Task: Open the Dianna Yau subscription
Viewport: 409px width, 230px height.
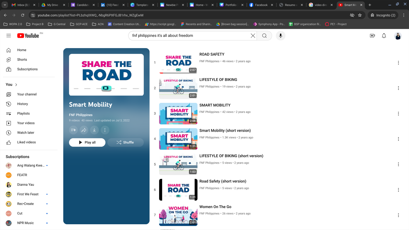Action: (29, 185)
